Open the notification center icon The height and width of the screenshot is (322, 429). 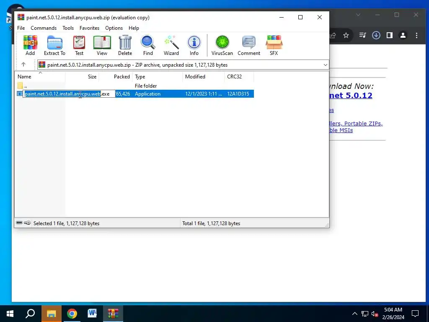pos(415,314)
